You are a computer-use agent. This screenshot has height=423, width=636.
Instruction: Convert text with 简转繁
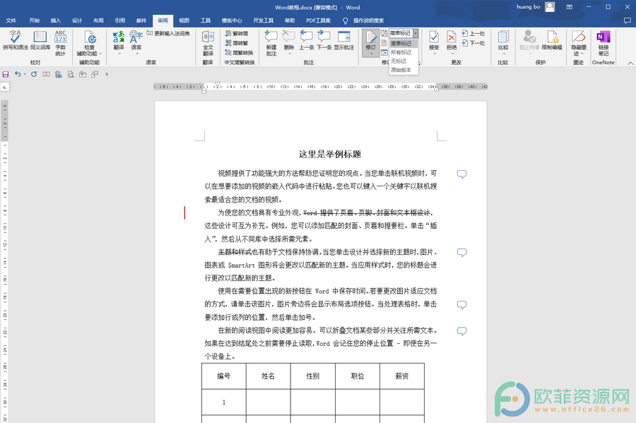(237, 43)
